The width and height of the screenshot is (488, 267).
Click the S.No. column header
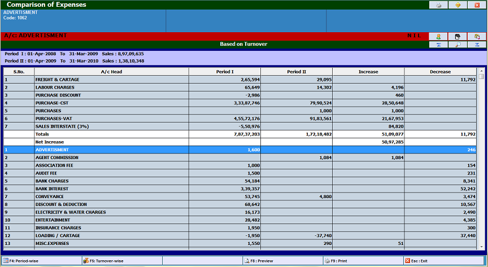click(19, 72)
